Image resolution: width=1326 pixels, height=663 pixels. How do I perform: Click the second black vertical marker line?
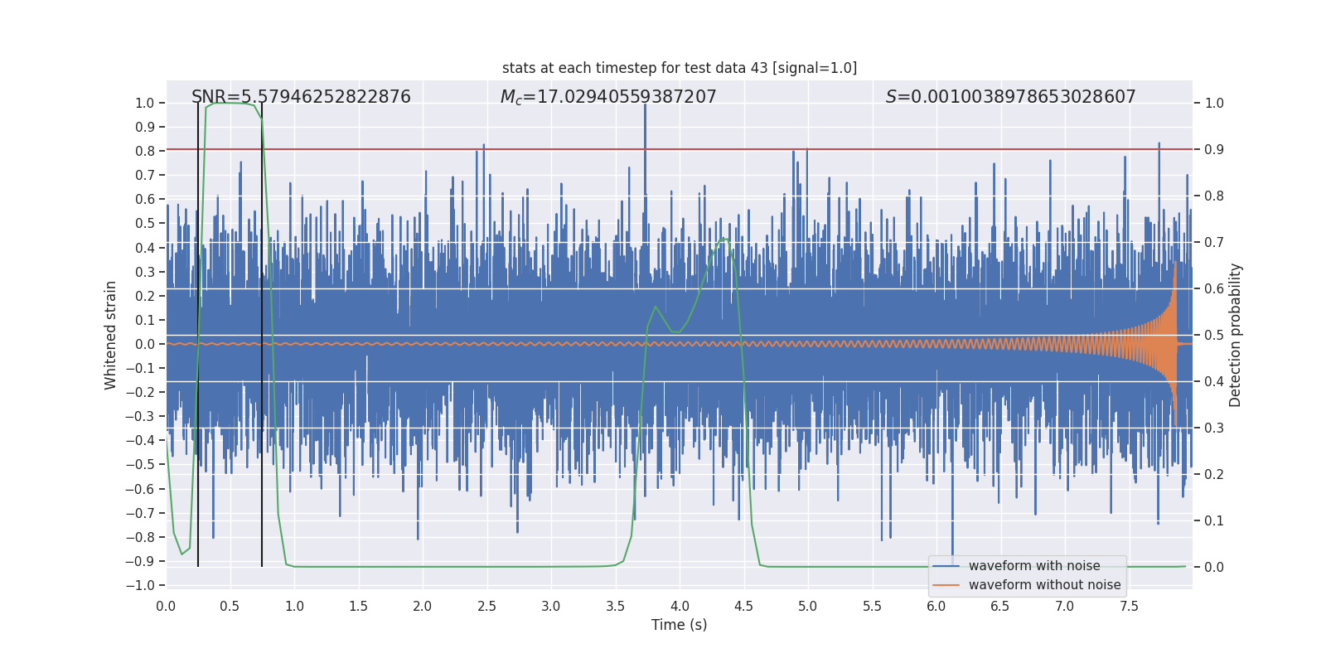pos(262,335)
